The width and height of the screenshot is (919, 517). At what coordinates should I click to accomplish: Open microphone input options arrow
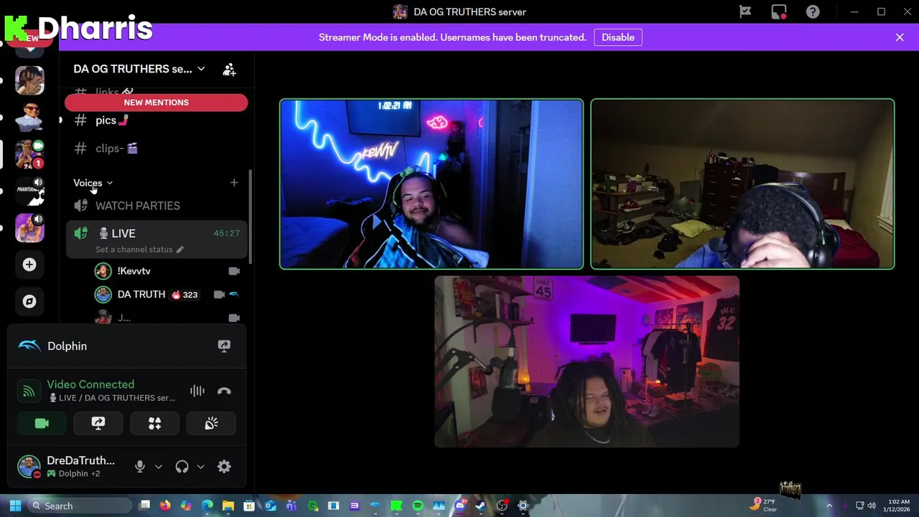tap(159, 467)
